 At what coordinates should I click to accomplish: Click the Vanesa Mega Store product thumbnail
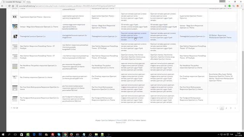tap(15, 27)
